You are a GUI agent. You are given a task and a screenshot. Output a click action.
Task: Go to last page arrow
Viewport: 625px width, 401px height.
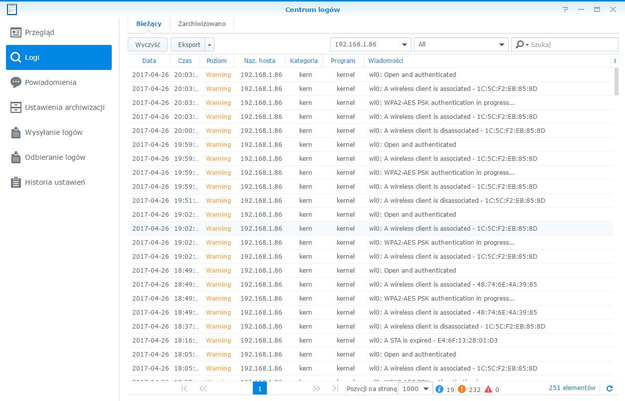click(x=335, y=389)
